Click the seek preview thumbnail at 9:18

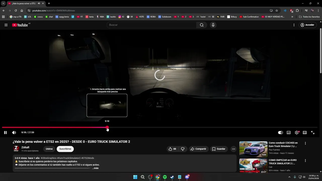click(x=107, y=105)
